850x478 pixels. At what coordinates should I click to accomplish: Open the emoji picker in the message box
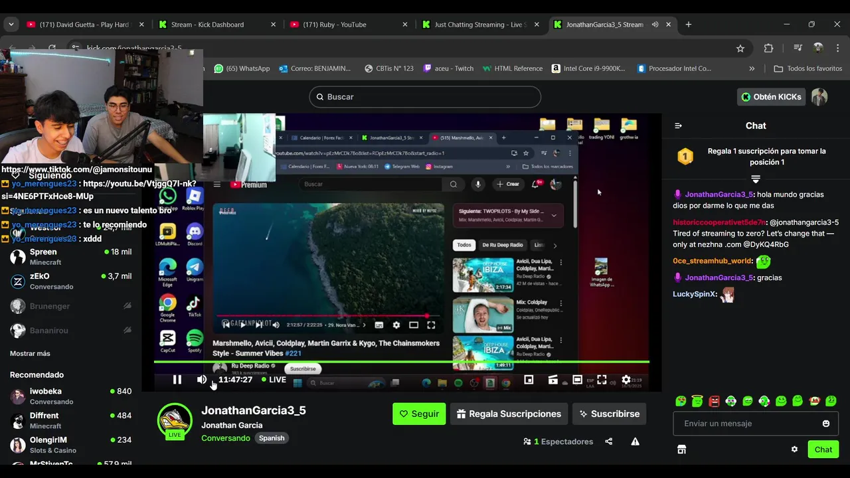tap(826, 424)
